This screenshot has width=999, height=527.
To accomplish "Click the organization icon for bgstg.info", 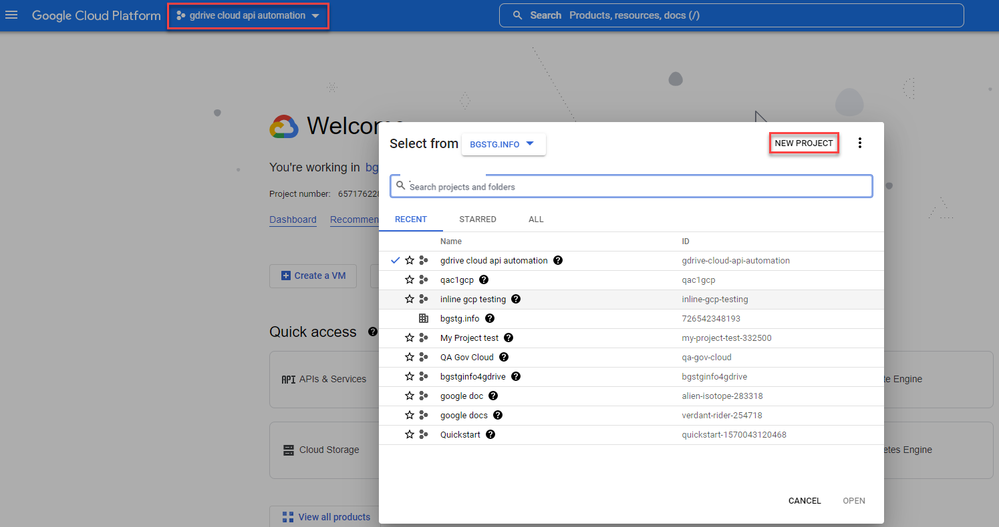I will pyautogui.click(x=423, y=319).
